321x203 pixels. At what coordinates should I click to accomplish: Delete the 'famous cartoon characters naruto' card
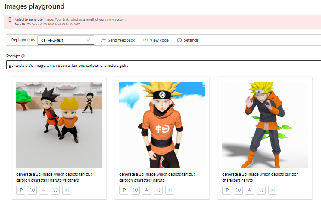click(x=170, y=190)
